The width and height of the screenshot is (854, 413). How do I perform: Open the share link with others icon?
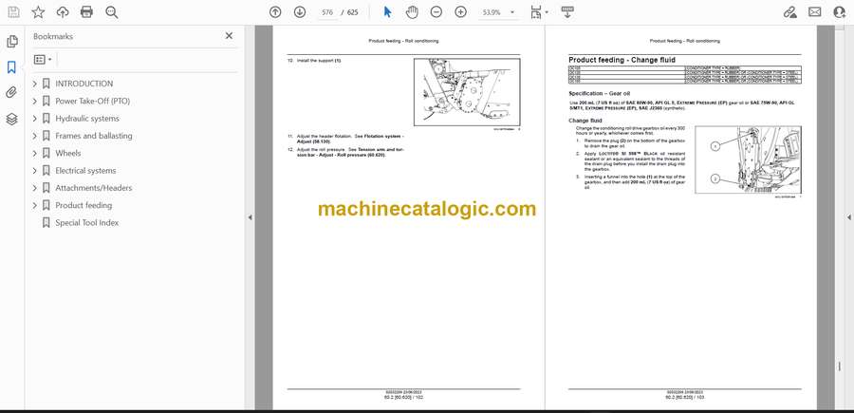790,12
